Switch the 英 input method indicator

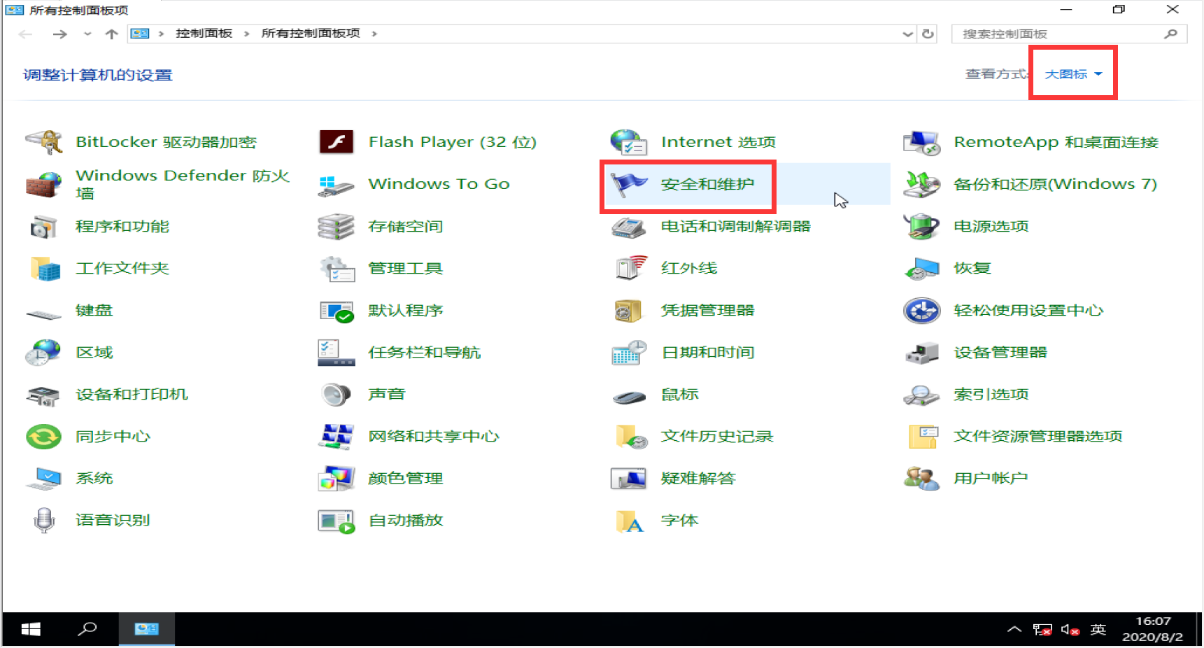(x=1098, y=630)
